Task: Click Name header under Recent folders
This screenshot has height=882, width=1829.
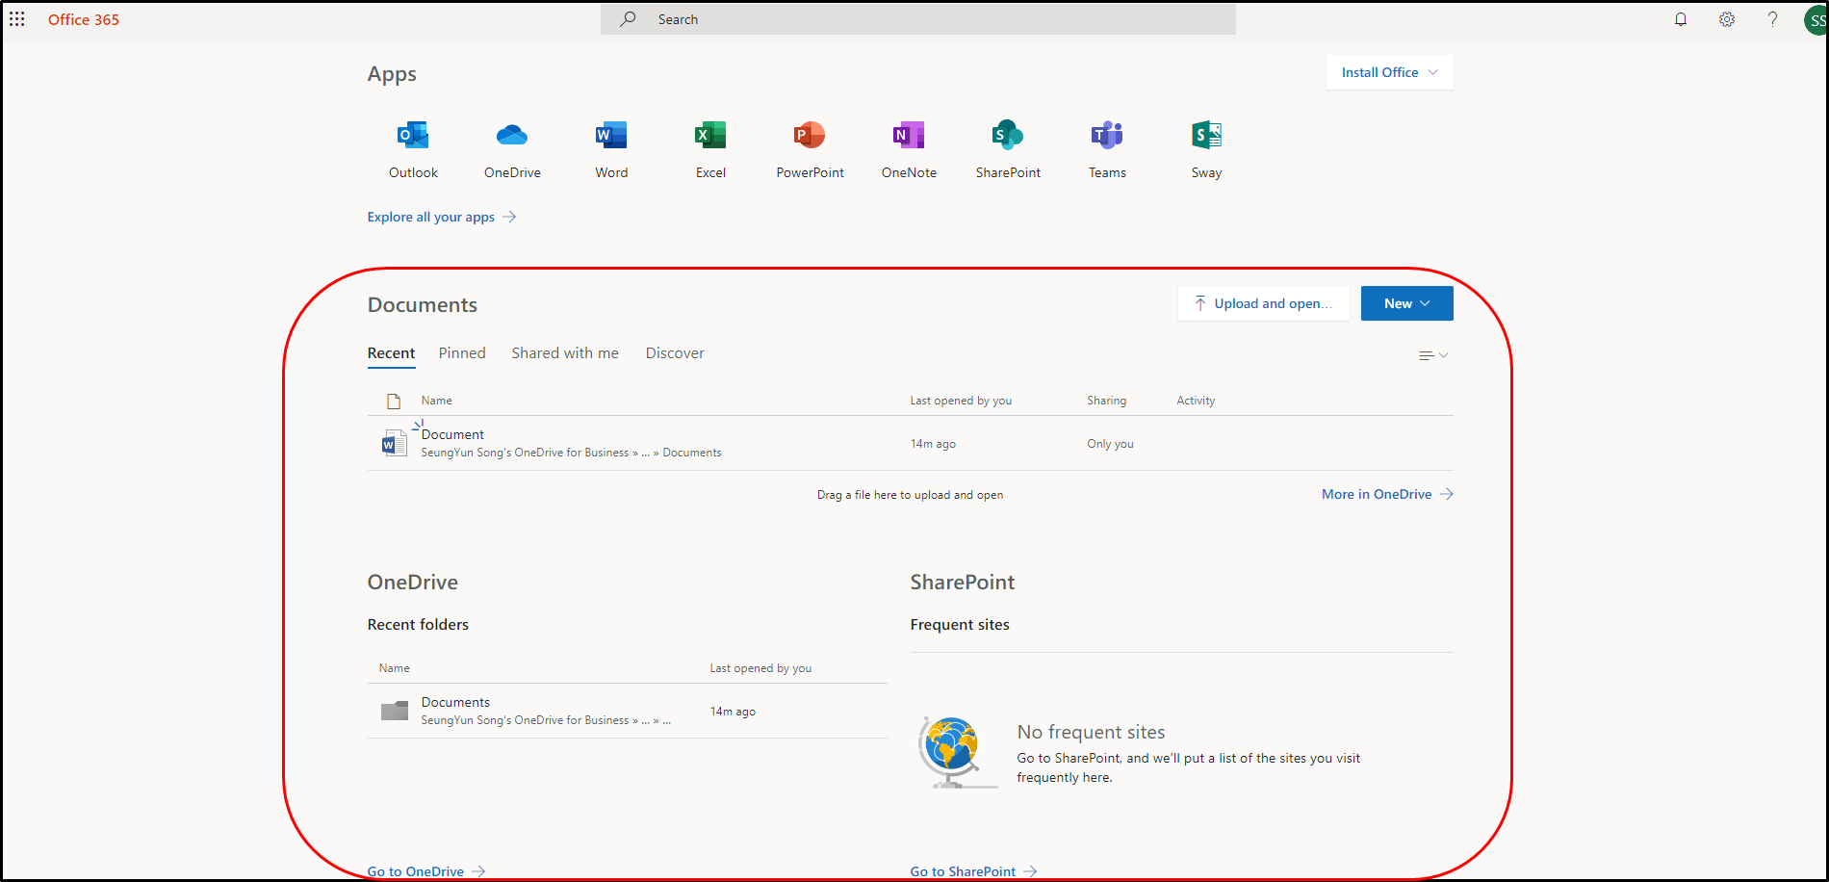Action: pyautogui.click(x=394, y=668)
